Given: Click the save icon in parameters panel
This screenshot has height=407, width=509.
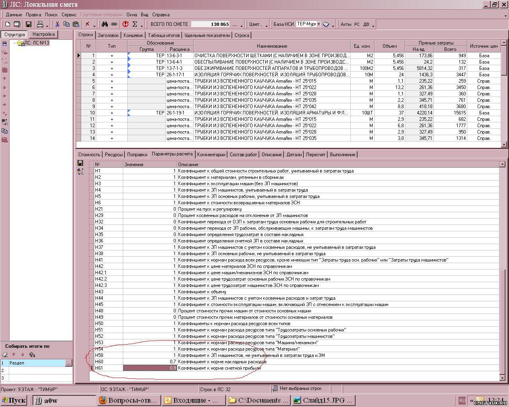Looking at the screenshot, I should (80, 163).
